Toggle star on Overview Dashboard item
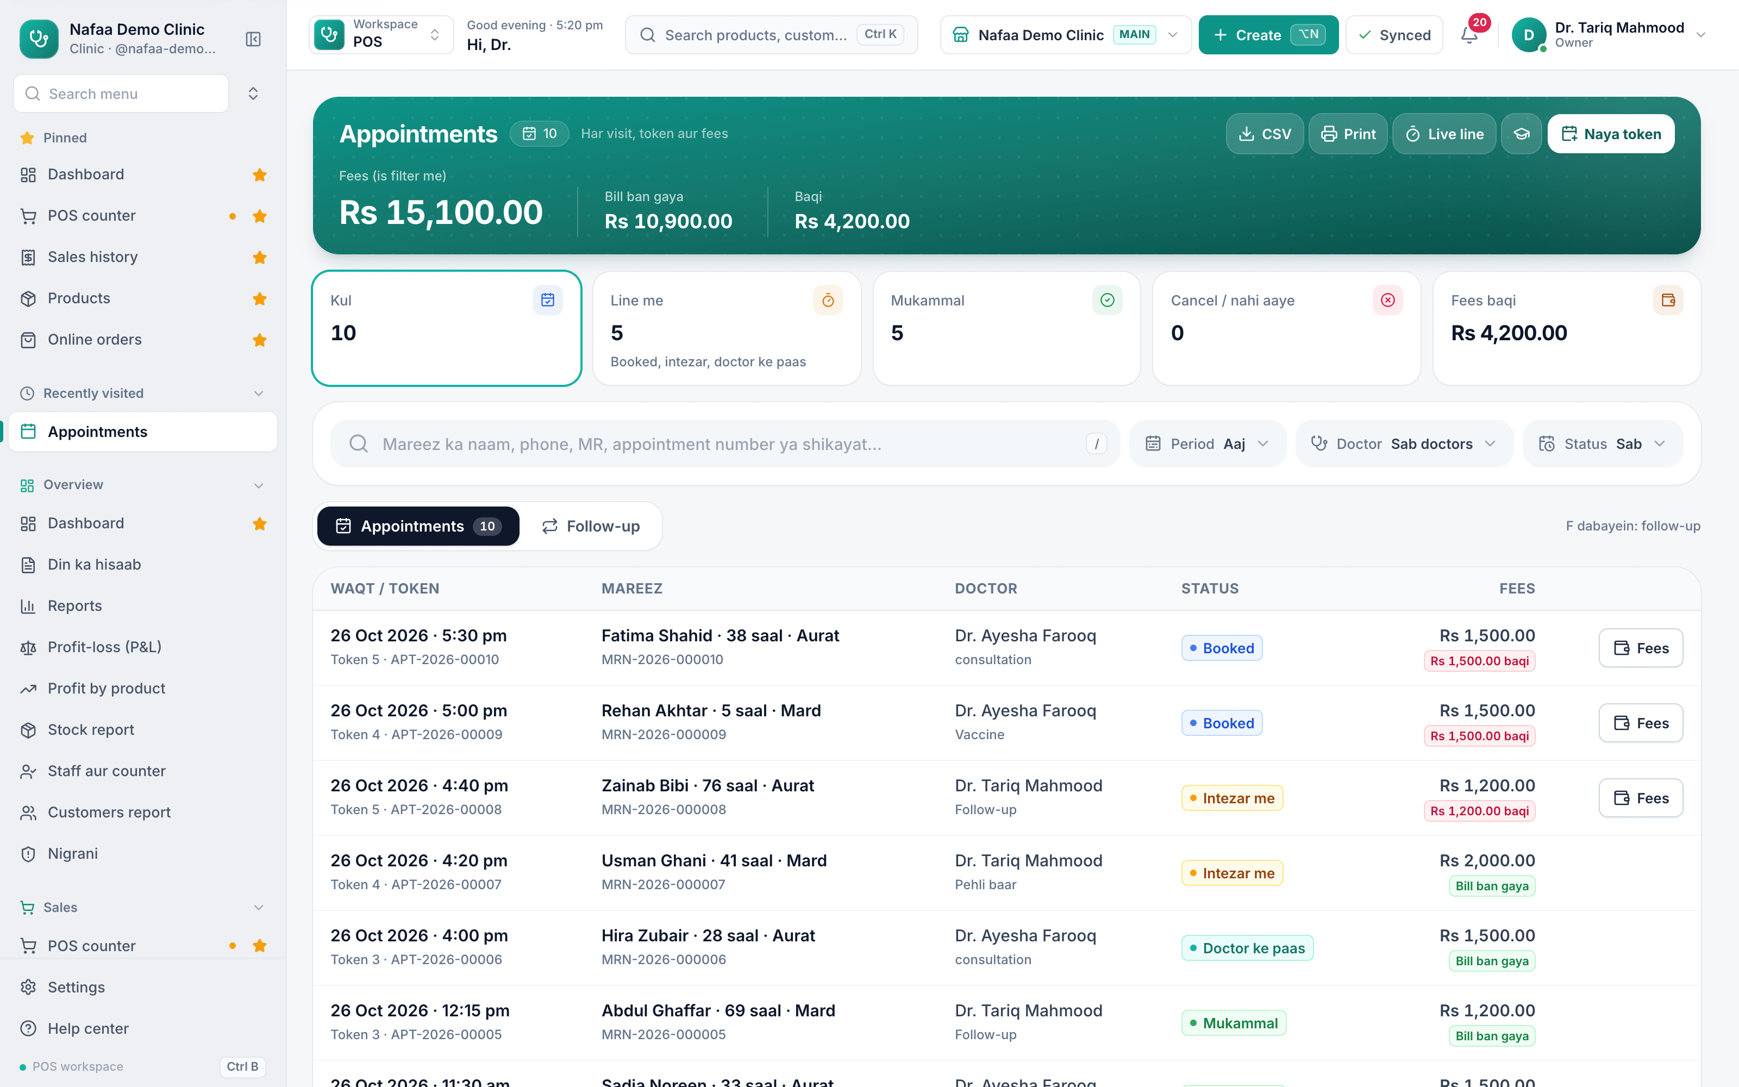Screen dimensions: 1739x1087 coord(259,523)
